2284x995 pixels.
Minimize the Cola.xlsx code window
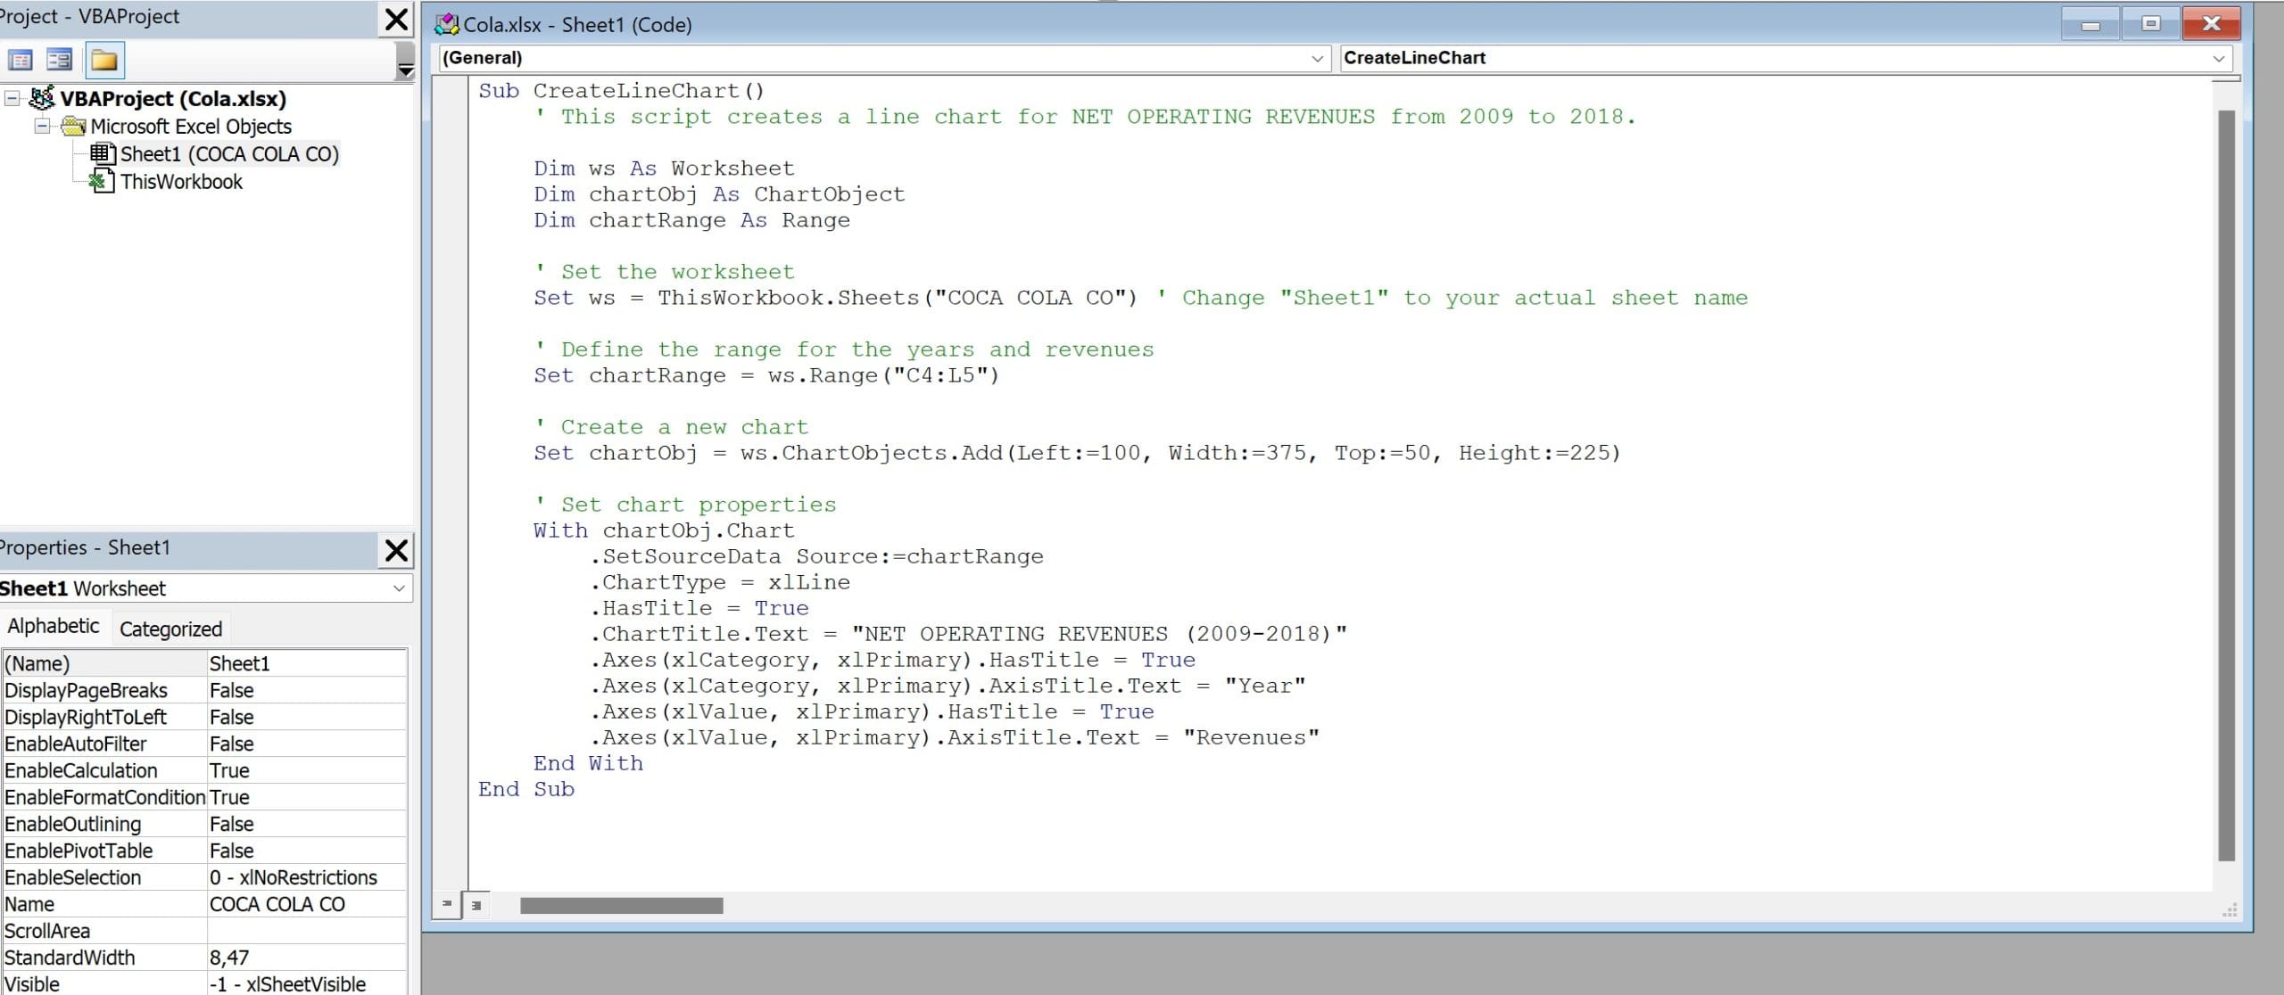2090,24
